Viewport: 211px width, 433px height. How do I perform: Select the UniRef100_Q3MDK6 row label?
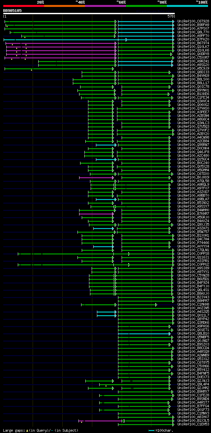coord(193,322)
